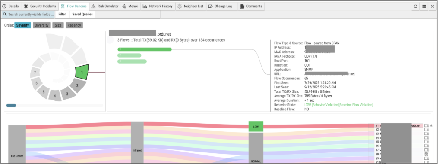The height and width of the screenshot is (164, 439).
Task: Click the Dest Port value 161
Action: click(306, 61)
